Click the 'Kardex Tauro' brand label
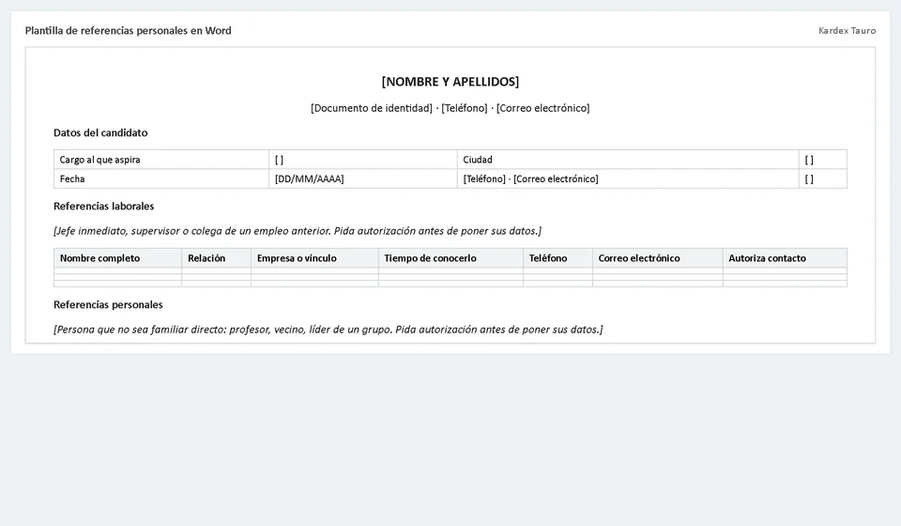901x526 pixels. pyautogui.click(x=847, y=30)
